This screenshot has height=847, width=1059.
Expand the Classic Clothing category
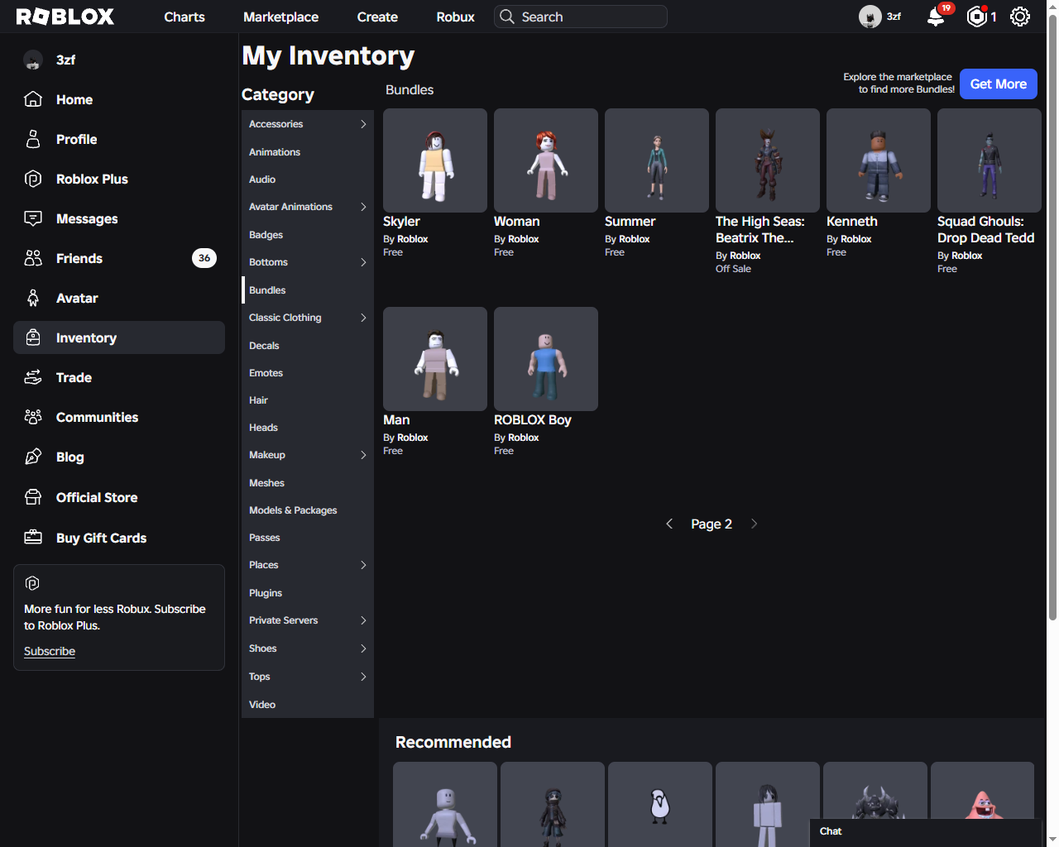[363, 318]
